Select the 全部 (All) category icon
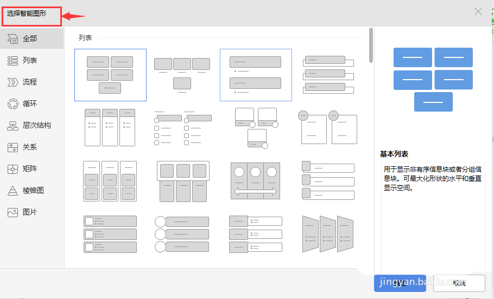The image size is (494, 299). point(12,38)
